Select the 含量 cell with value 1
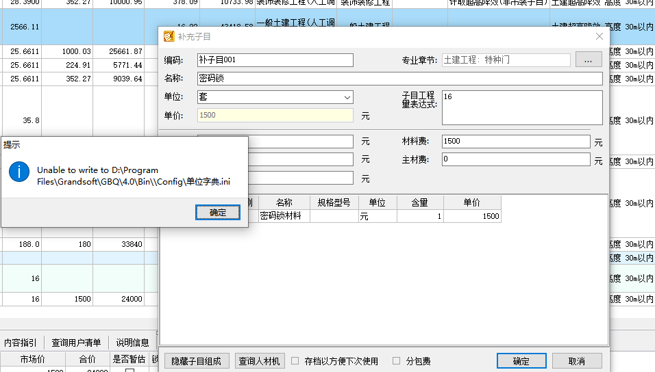Image resolution: width=655 pixels, height=372 pixels. tap(420, 216)
